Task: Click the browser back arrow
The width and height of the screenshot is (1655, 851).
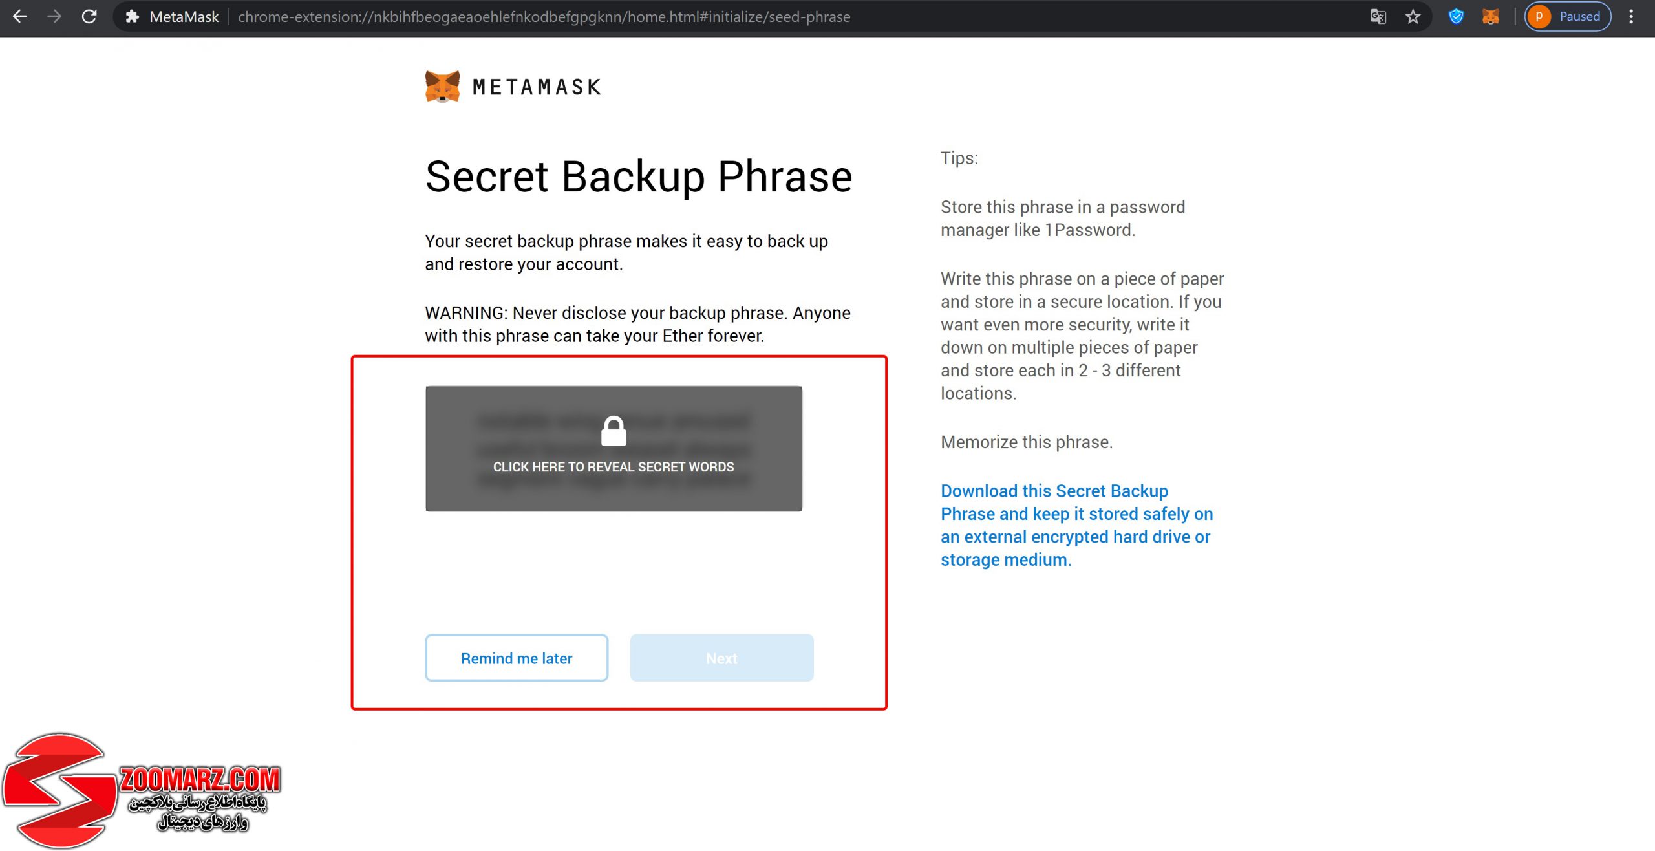Action: click(20, 17)
